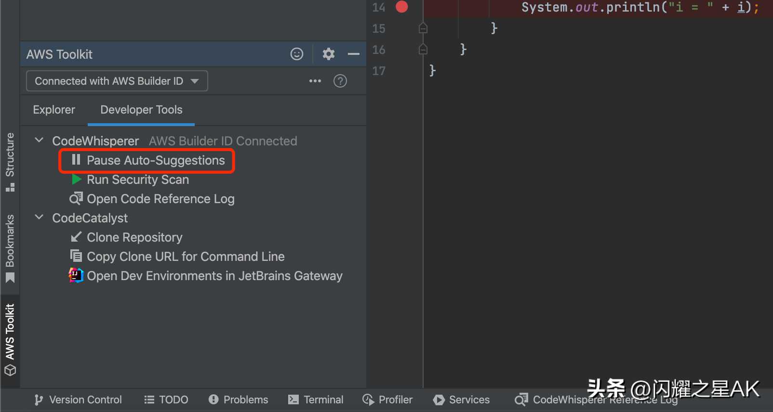Open the TODO tool window
Viewport: 773px width, 412px height.
(166, 400)
